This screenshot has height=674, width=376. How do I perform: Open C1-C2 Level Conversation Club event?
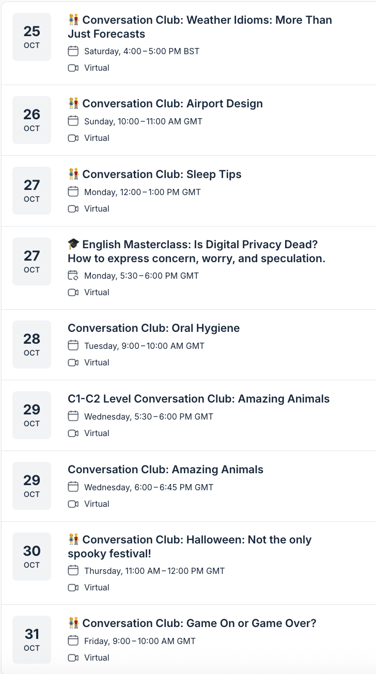click(x=198, y=399)
